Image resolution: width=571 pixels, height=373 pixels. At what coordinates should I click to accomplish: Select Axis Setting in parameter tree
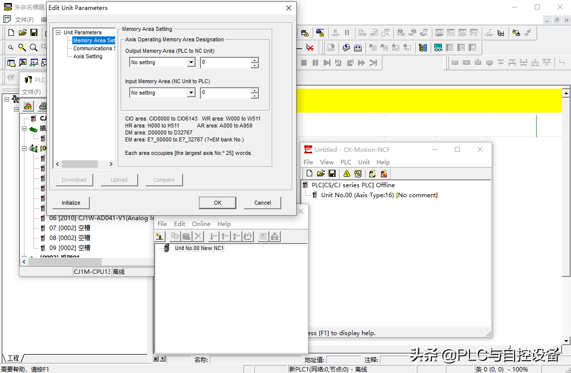coord(87,57)
